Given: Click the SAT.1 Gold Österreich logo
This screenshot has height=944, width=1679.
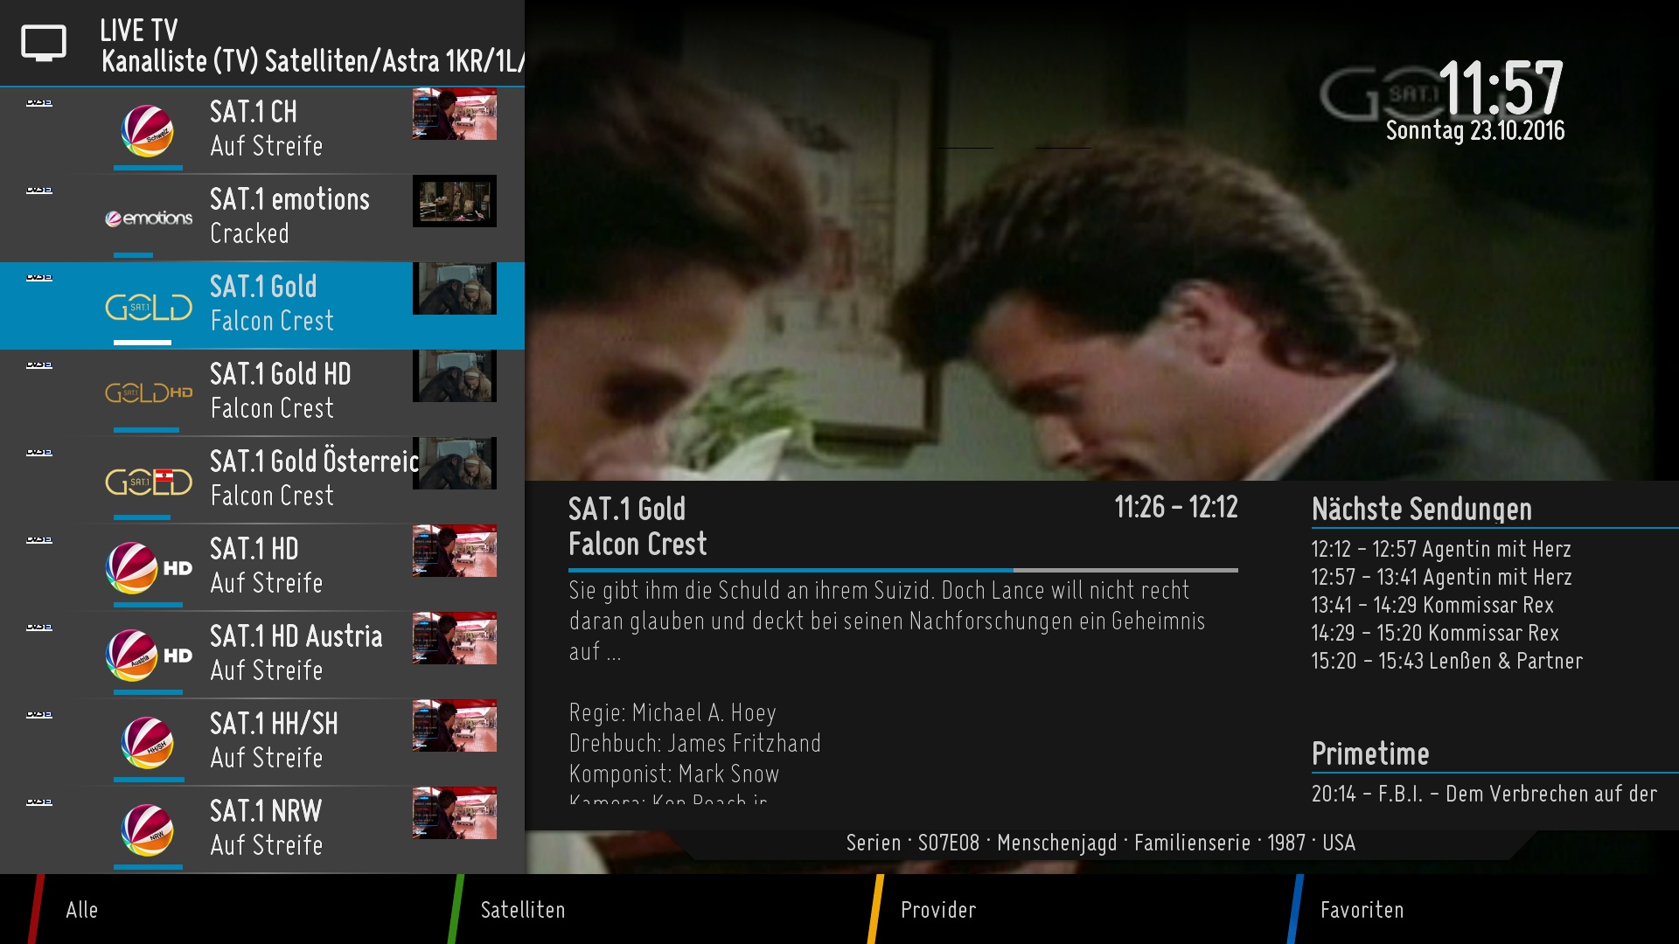Looking at the screenshot, I should click(x=149, y=481).
